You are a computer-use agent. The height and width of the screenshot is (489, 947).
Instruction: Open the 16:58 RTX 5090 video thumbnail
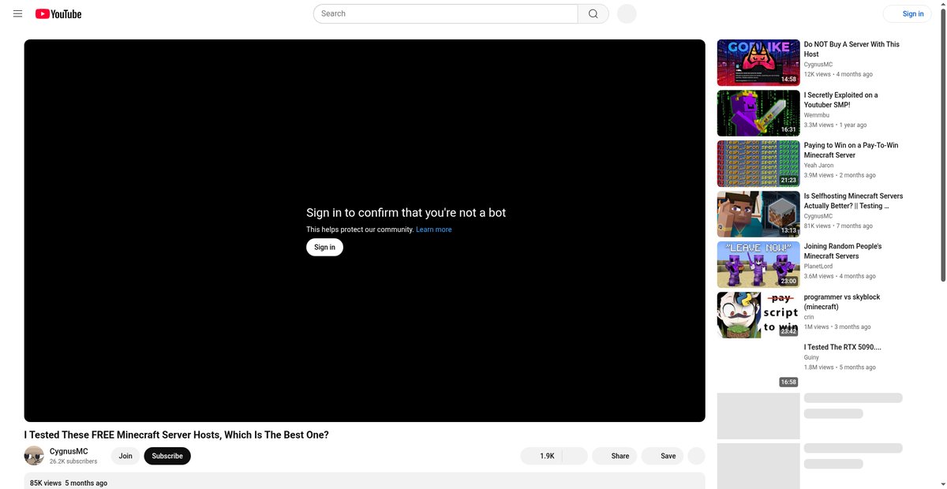[758, 365]
